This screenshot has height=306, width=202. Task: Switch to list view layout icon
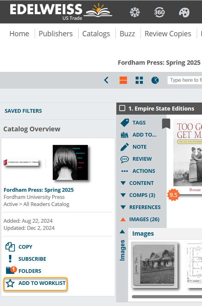pyautogui.click(x=123, y=80)
